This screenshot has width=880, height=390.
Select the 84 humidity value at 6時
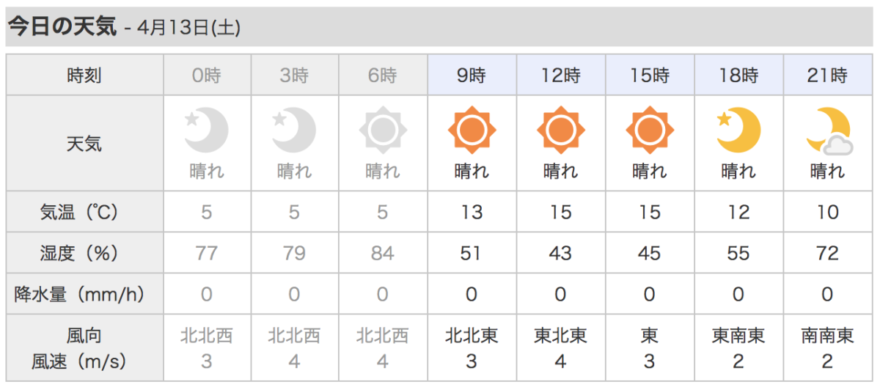[x=383, y=254]
